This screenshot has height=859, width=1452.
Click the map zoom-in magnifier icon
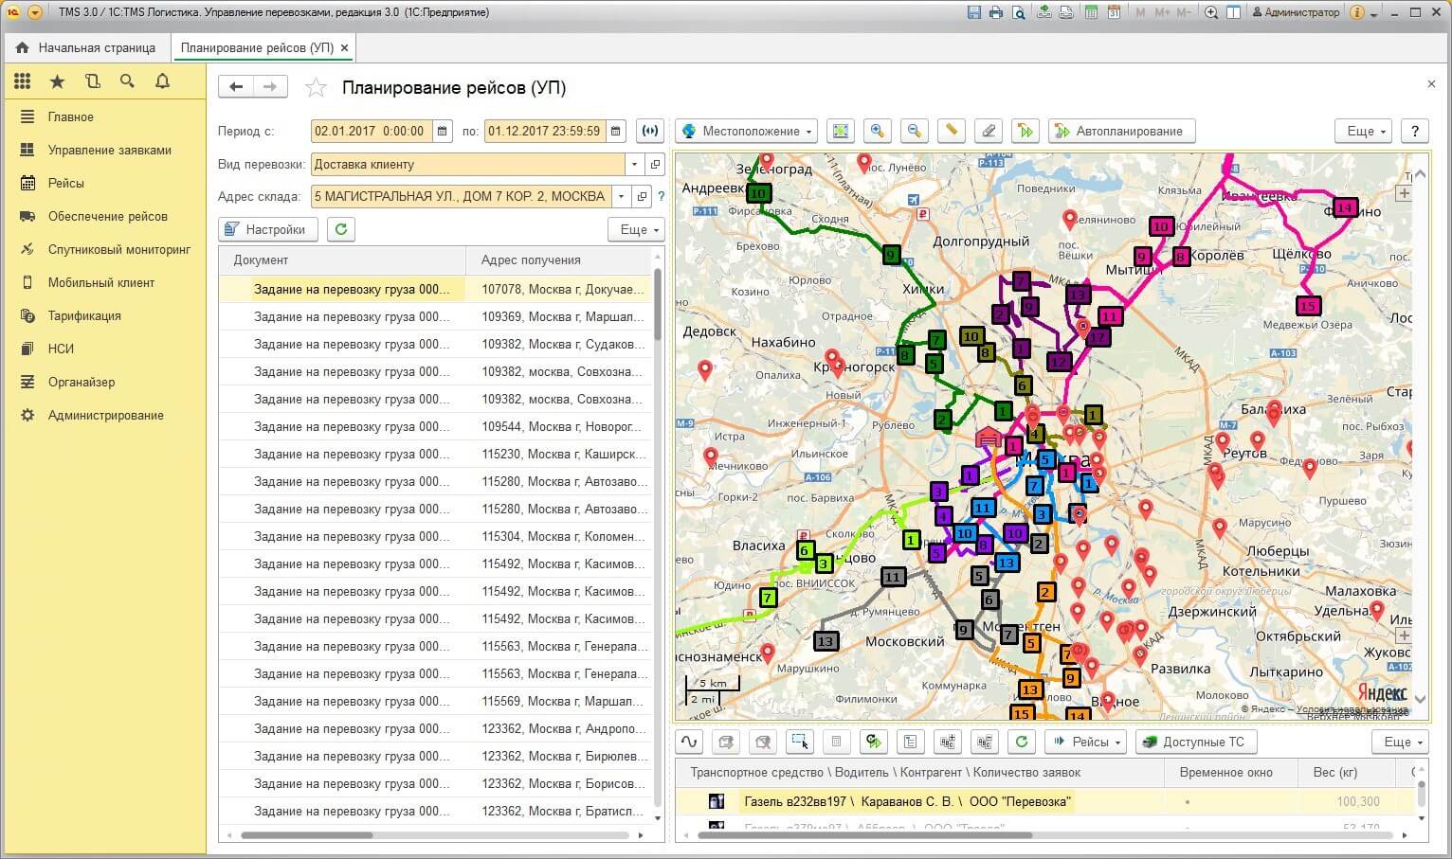(x=878, y=132)
